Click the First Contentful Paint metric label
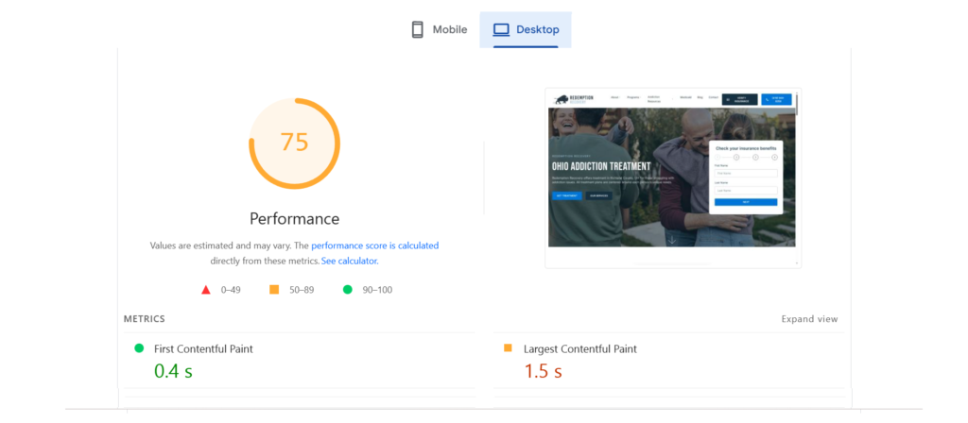The width and height of the screenshot is (968, 423). coord(203,348)
